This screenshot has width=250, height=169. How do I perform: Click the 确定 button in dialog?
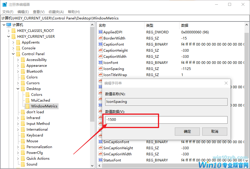187,131
